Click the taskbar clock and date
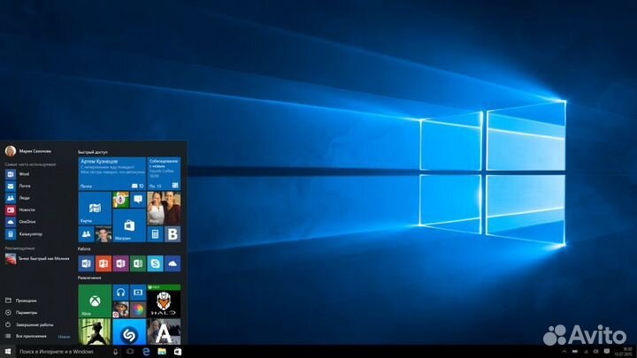This screenshot has width=637, height=358. 625,352
